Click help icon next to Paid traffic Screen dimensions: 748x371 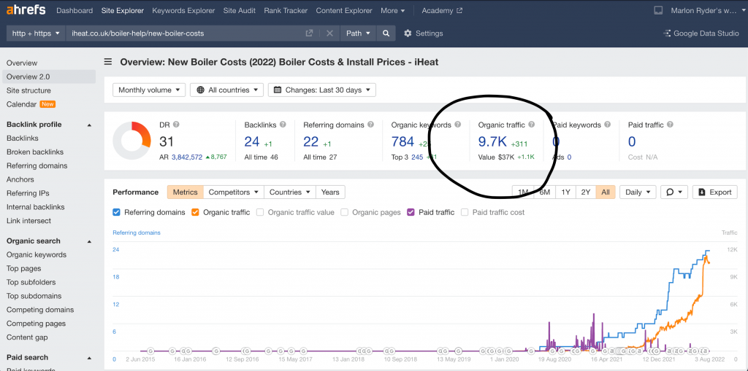[670, 125]
